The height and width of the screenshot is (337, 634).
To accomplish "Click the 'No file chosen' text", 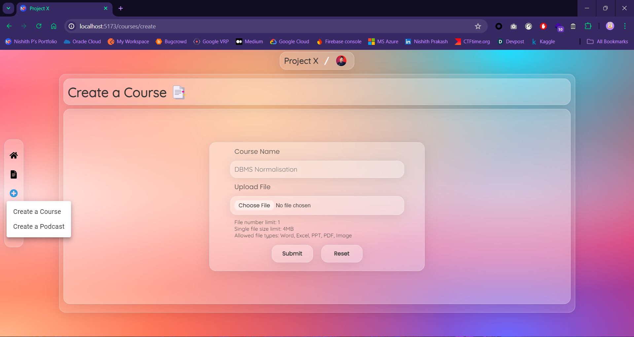I will (293, 205).
